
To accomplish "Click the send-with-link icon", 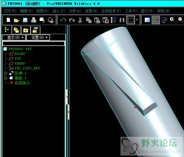I will pyautogui.click(x=51, y=20).
